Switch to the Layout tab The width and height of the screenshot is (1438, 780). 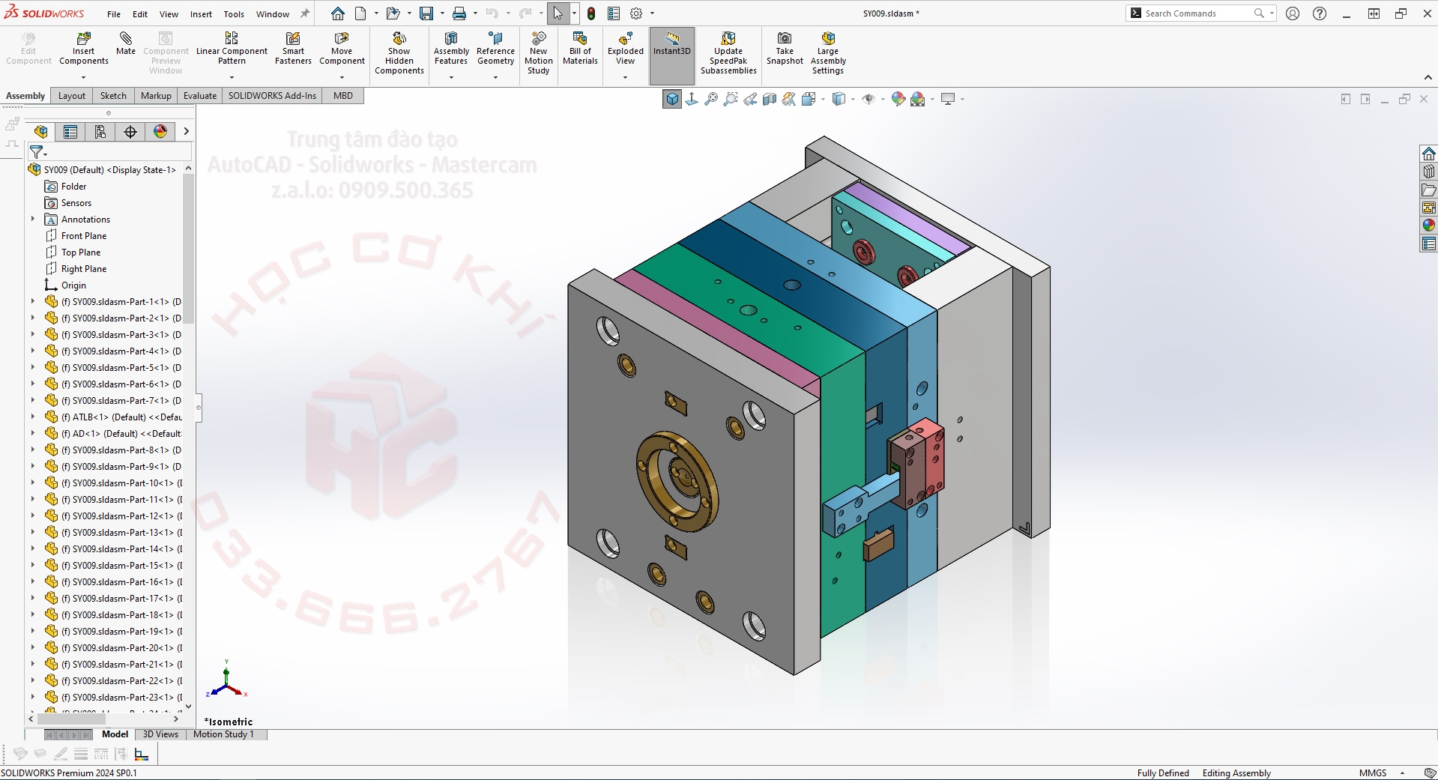click(x=72, y=96)
